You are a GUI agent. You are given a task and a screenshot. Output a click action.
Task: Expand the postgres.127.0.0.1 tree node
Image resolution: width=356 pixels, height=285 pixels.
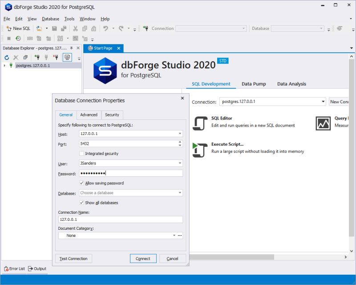click(4, 65)
